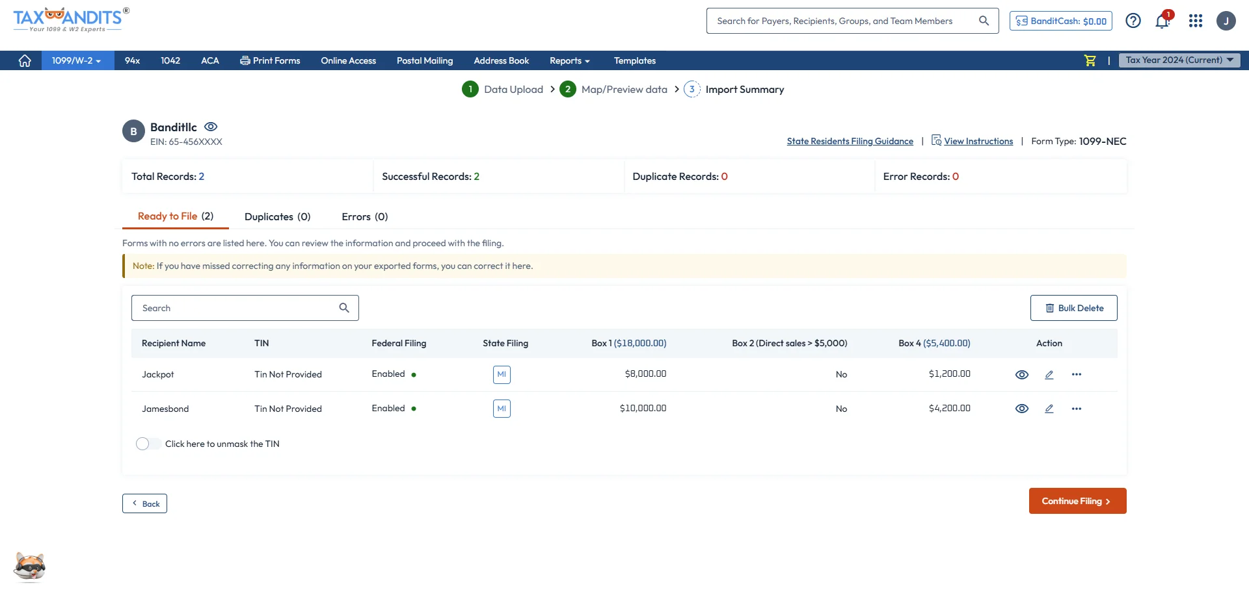The height and width of the screenshot is (597, 1249).
Task: Click the magnifier in the table search box
Action: (344, 308)
